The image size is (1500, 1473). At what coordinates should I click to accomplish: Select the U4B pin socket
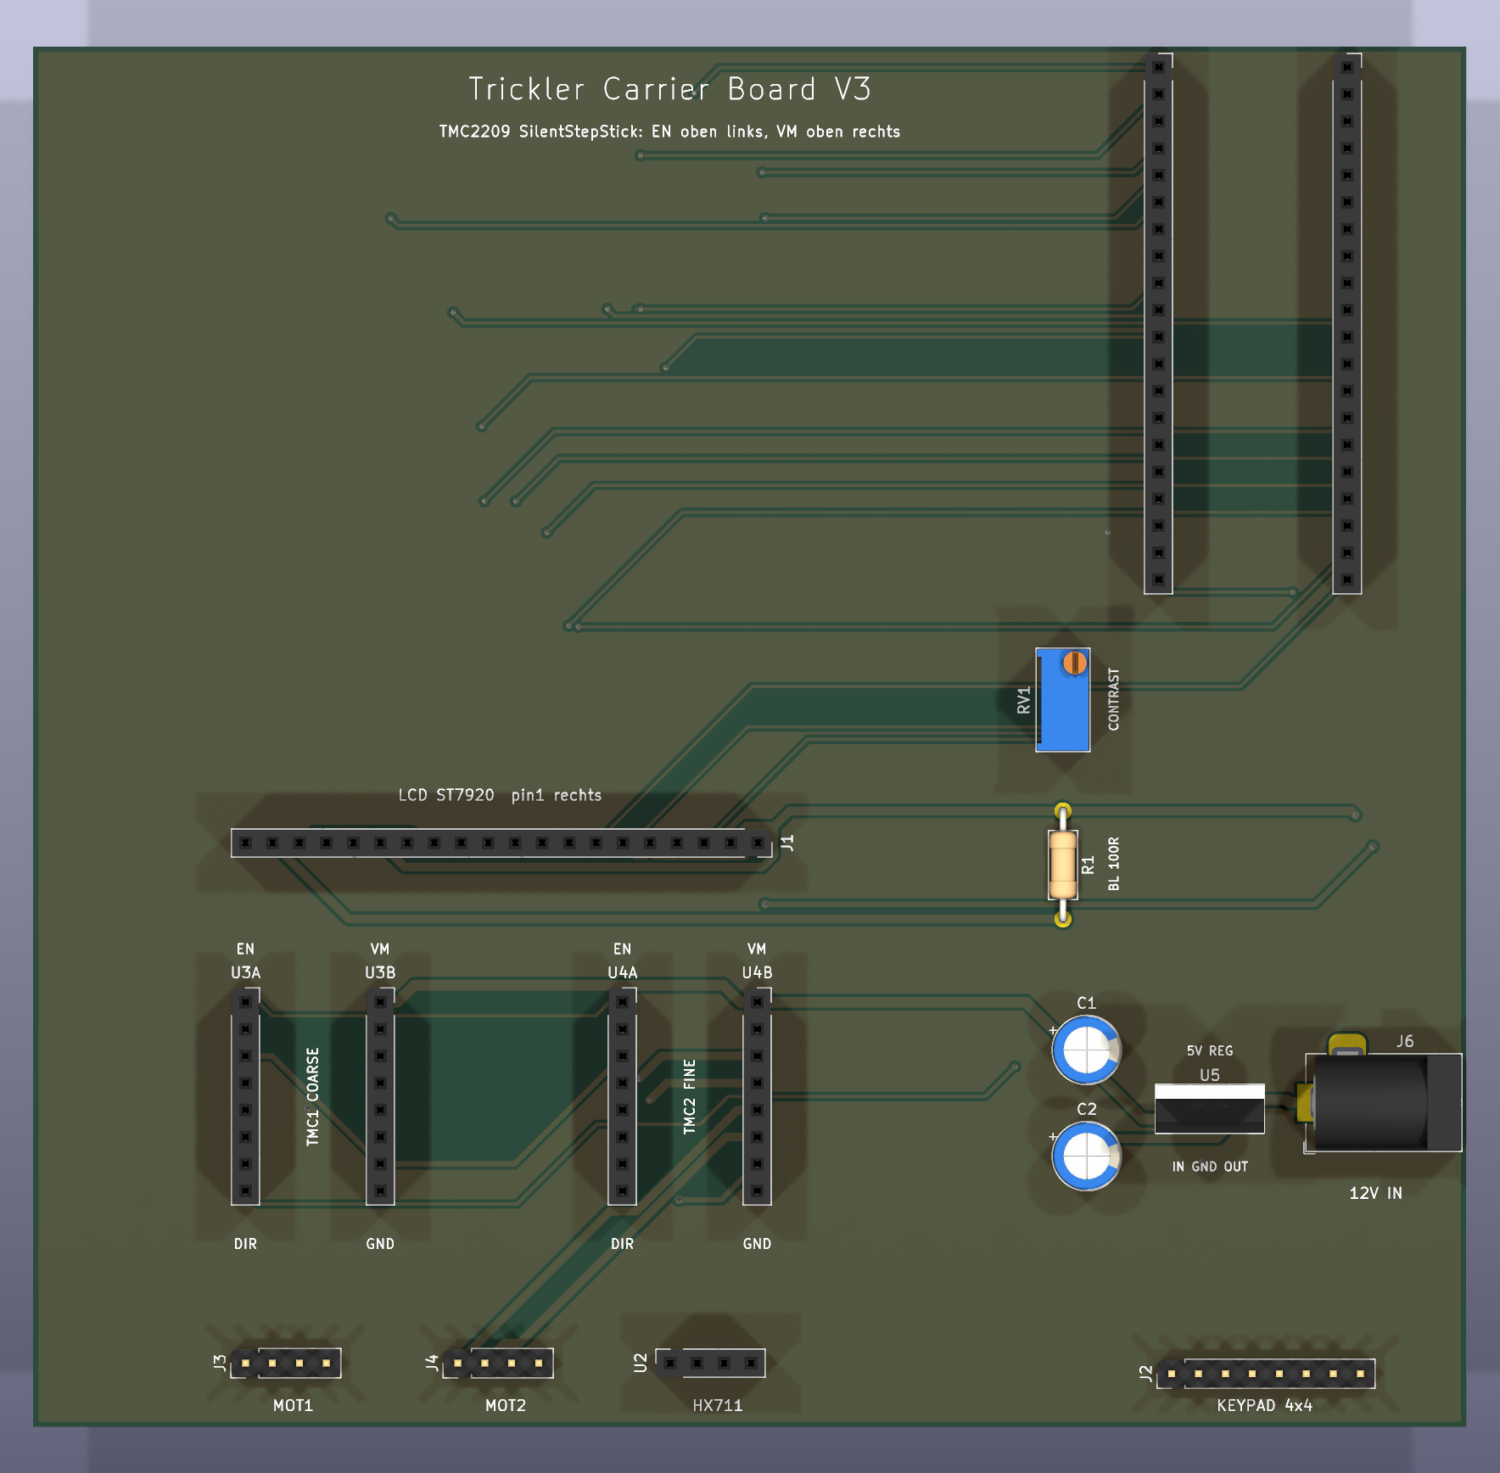[757, 1096]
